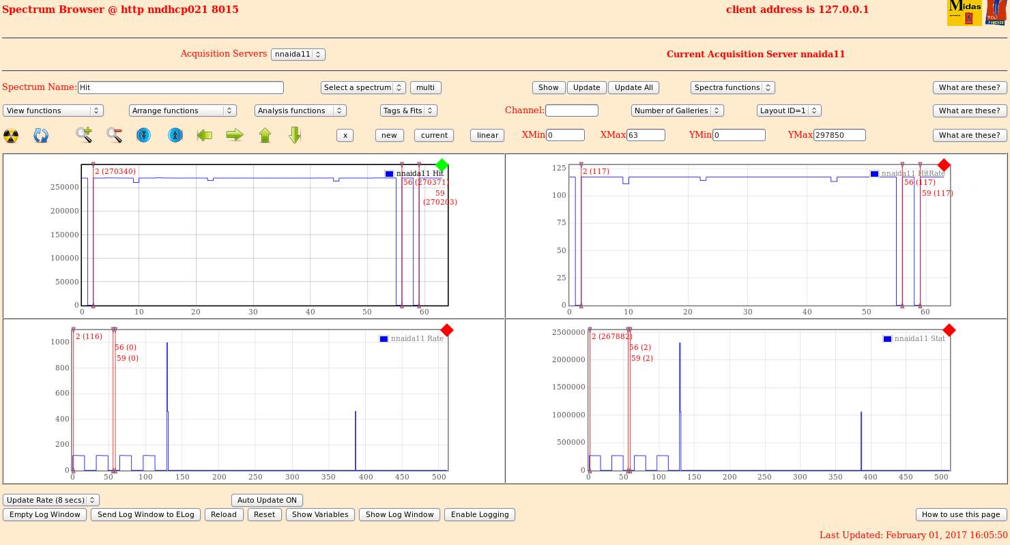Click red diamond on Stat spectrum gallery
The height and width of the screenshot is (545, 1010).
[x=949, y=330]
